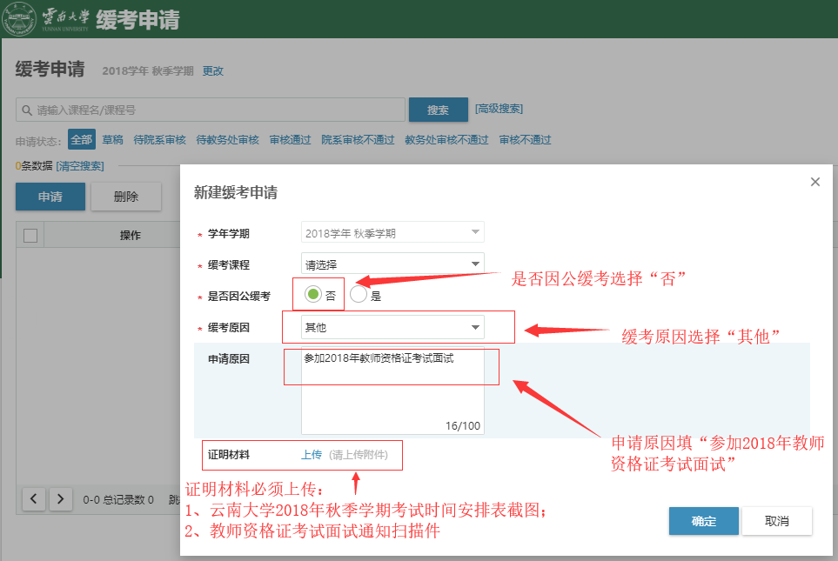Click the 取消 button
Image resolution: width=838 pixels, height=561 pixels.
tap(777, 521)
